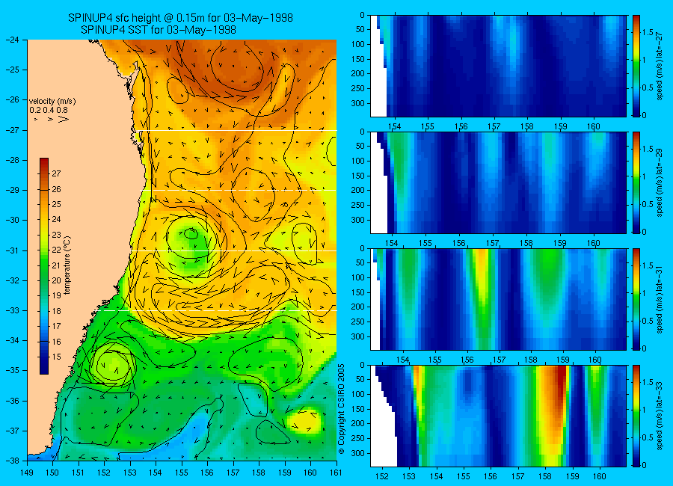This screenshot has width=673, height=486.
Task: Click the 15 tick on the temperature color bar
Action: coord(56,357)
